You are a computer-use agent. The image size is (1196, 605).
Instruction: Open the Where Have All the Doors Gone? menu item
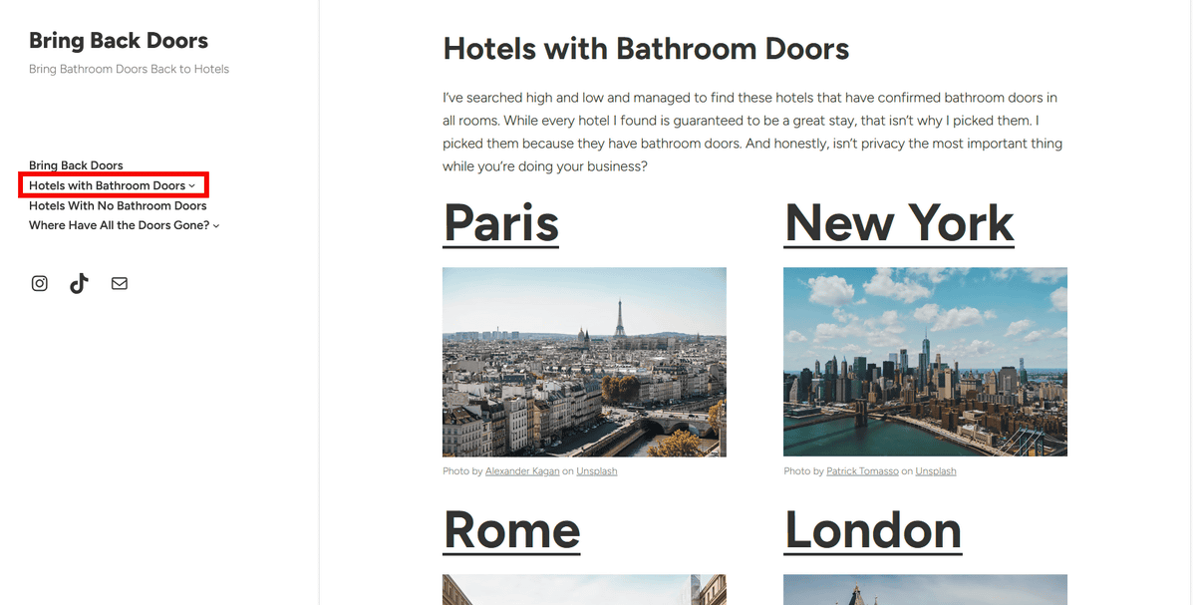(120, 225)
